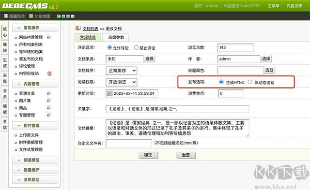Click the 文档摘要 summary textarea
Screen dimensions: 310x190
(x=177, y=128)
